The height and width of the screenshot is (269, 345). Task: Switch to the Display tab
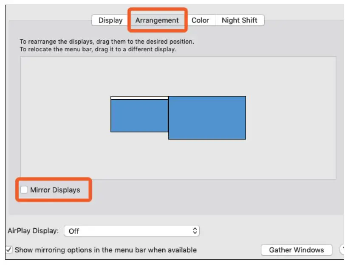[x=110, y=20]
